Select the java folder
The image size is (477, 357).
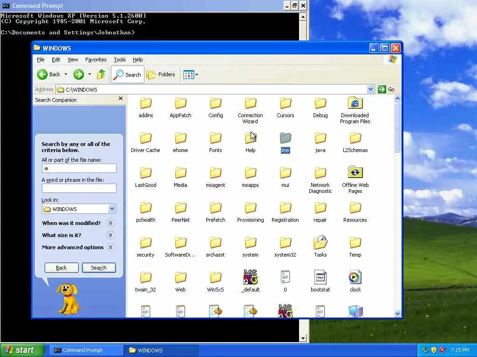tap(320, 143)
